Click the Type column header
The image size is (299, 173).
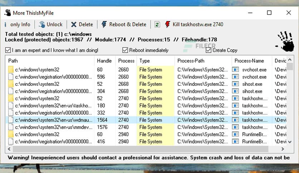[x=156, y=61]
